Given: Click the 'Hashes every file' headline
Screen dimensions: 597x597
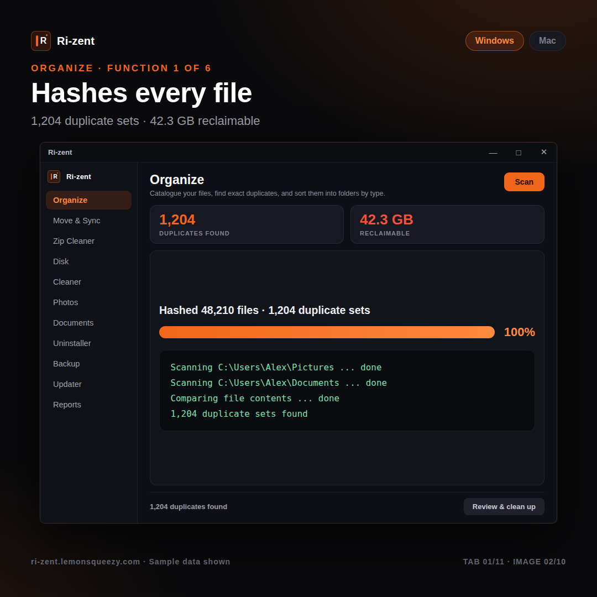Looking at the screenshot, I should pos(142,93).
